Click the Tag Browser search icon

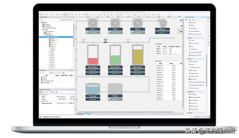pyautogui.click(x=40, y=73)
